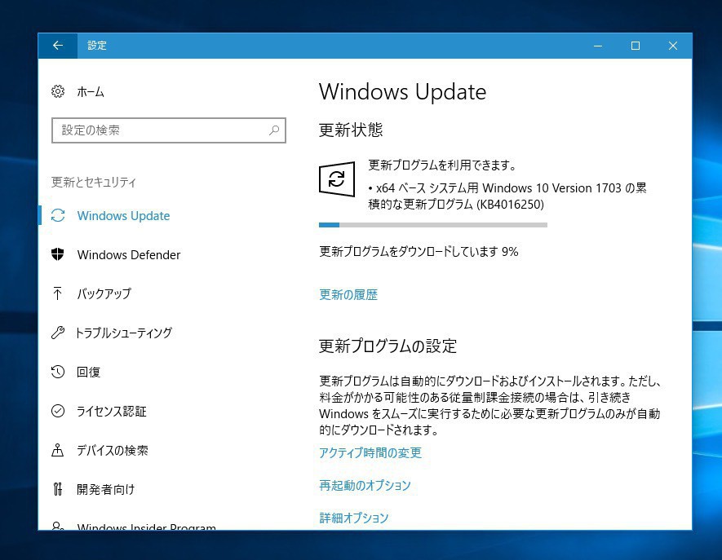Minimize the Settings window
The image size is (722, 560).
(598, 46)
